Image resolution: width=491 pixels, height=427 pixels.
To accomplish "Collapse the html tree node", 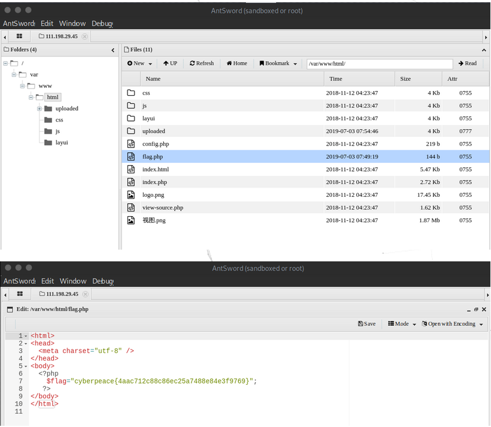I will (31, 97).
